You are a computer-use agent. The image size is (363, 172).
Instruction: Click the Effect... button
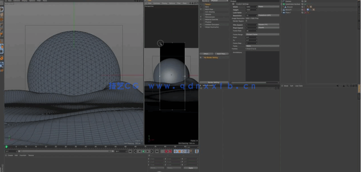coord(207,54)
